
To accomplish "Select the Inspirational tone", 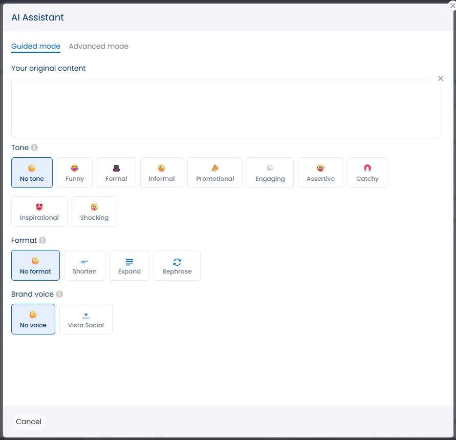I will pos(39,212).
